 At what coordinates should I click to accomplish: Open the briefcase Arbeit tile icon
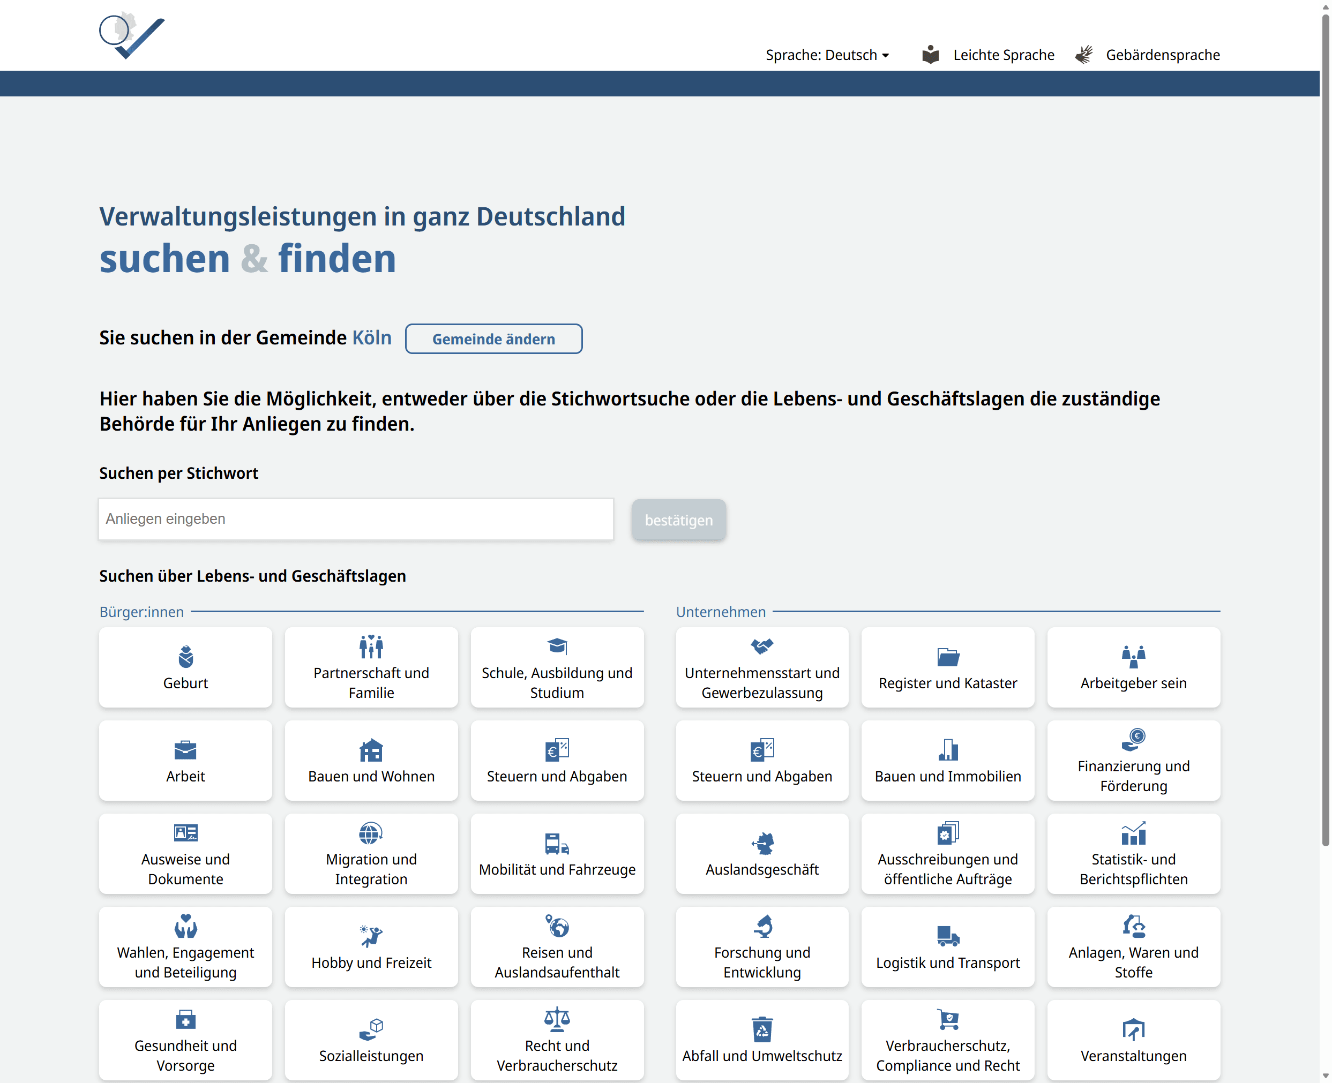tap(185, 750)
